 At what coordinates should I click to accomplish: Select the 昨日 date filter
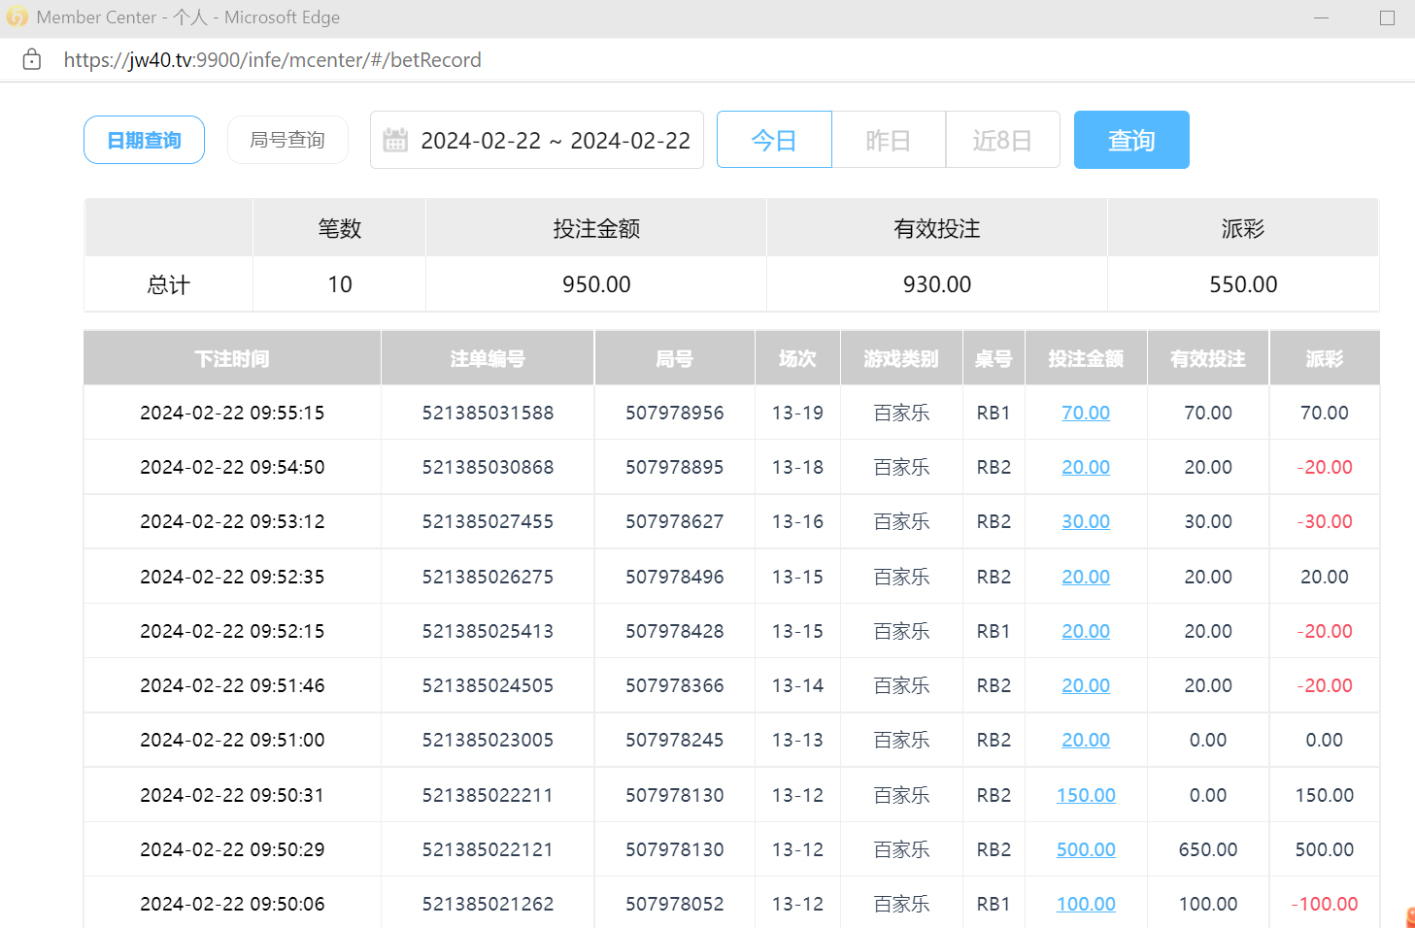[889, 140]
